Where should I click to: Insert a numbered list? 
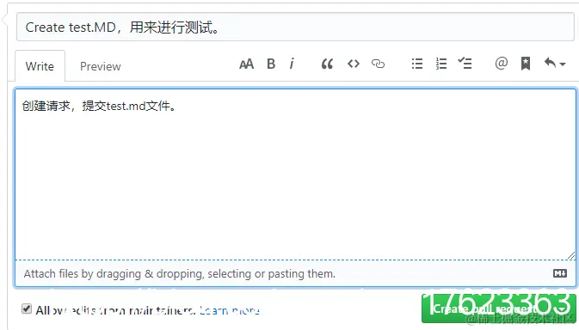point(441,64)
